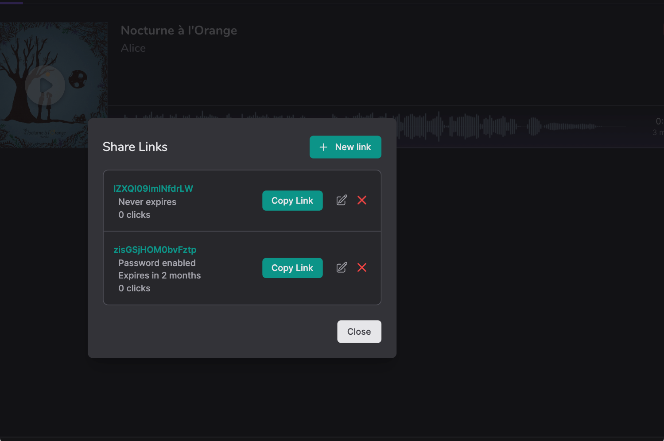Image resolution: width=664 pixels, height=441 pixels.
Task: Seek within the track waveform
Action: (487, 126)
